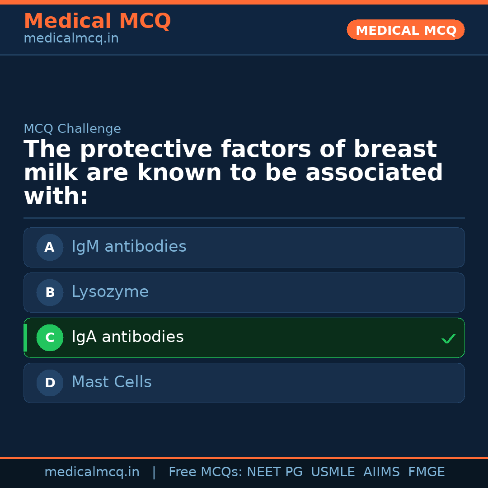
Task: Open the Medical MCQ header title
Action: (97, 21)
